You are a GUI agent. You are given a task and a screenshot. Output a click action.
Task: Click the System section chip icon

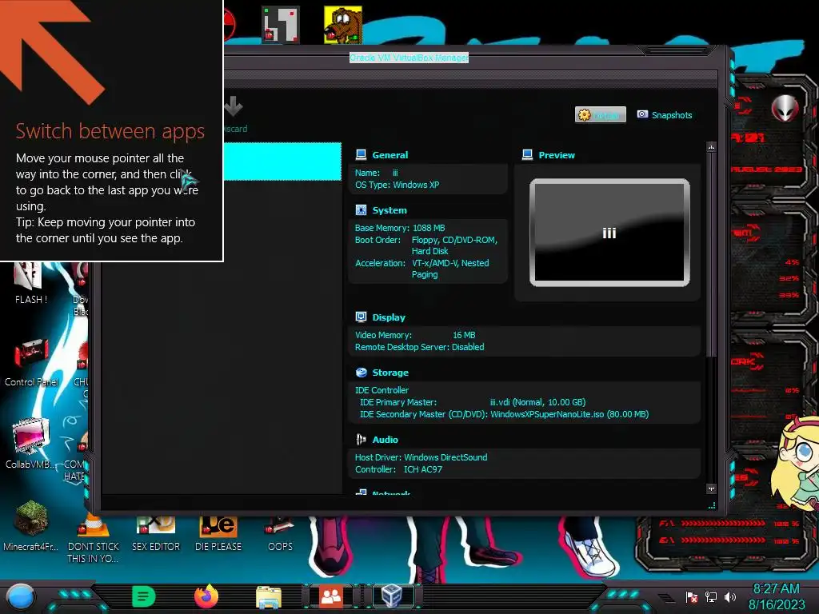point(361,210)
